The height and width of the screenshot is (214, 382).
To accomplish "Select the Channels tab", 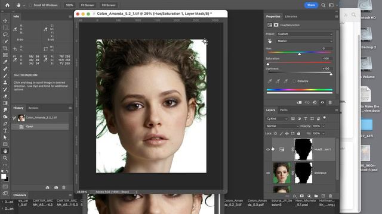I will [x=20, y=195].
